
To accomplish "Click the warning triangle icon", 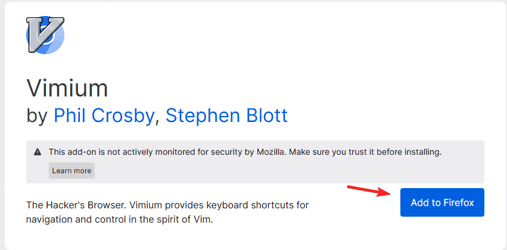I will pos(38,152).
